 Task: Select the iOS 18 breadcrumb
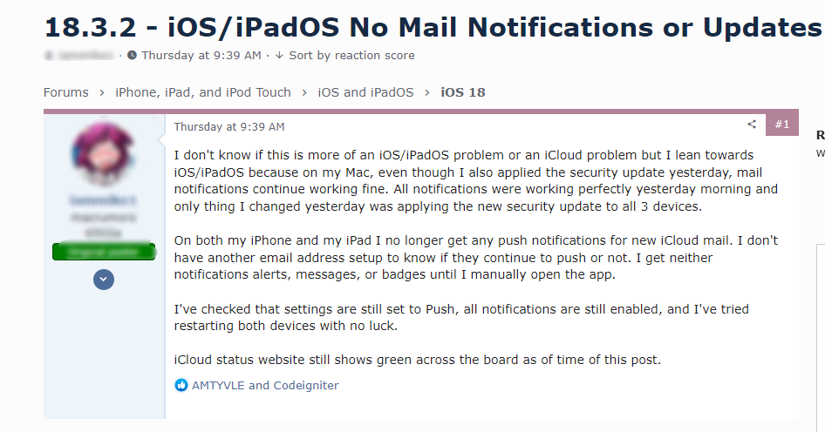(463, 92)
